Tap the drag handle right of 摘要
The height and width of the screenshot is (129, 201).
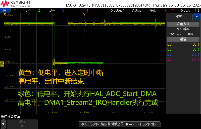(x=190, y=17)
